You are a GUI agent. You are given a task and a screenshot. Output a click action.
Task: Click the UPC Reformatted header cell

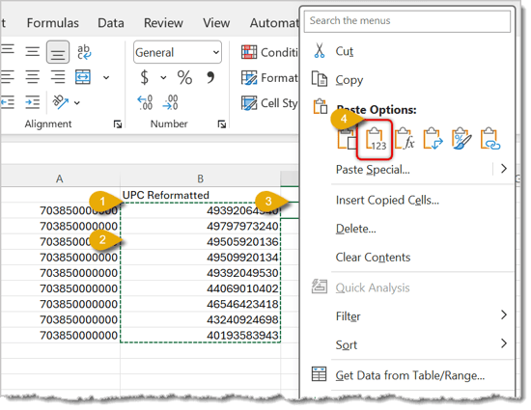[x=201, y=195]
